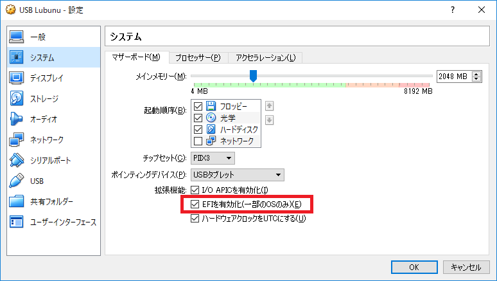Click the floppy disk icon in boot order
Viewport: 497px width, 281px height.
pos(211,106)
